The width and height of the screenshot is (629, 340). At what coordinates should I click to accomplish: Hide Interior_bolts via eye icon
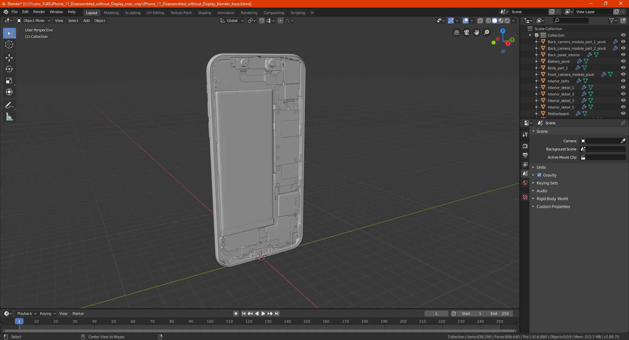click(x=623, y=81)
